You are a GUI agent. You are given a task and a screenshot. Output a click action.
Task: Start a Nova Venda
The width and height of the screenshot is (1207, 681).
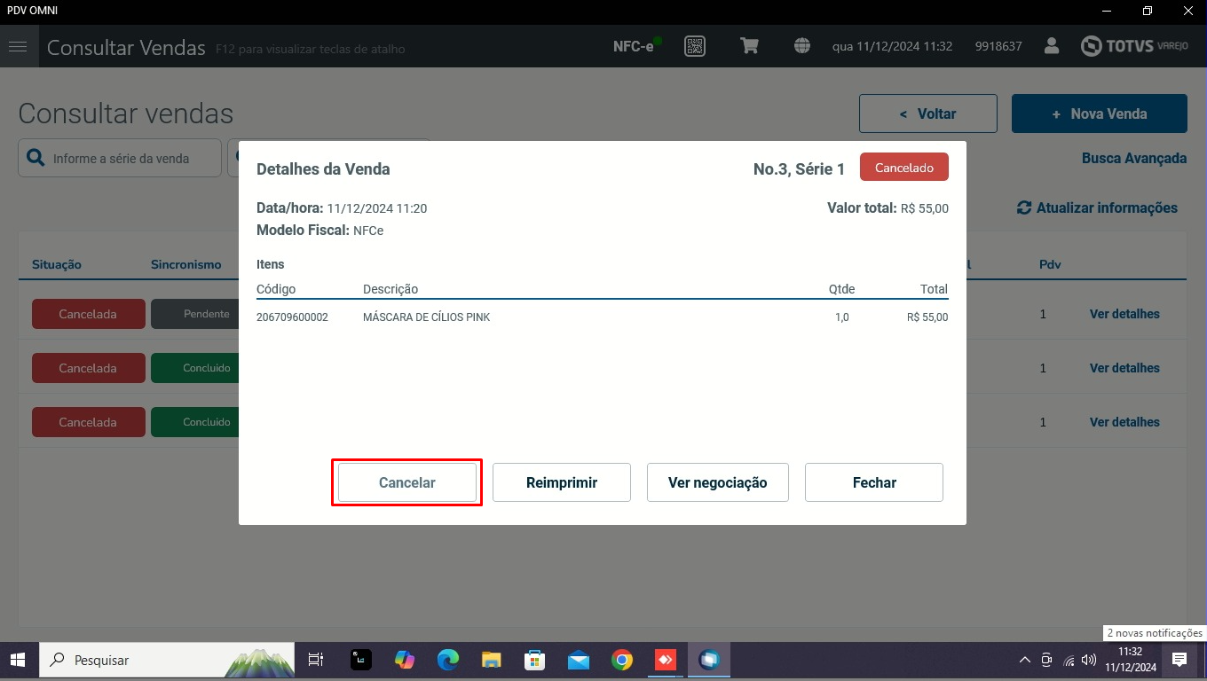pyautogui.click(x=1100, y=113)
